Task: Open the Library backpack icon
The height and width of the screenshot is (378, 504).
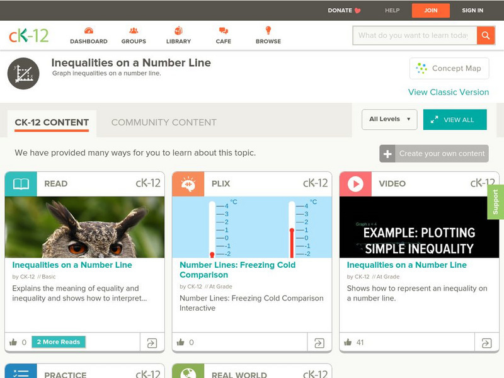Action: pyautogui.click(x=178, y=30)
